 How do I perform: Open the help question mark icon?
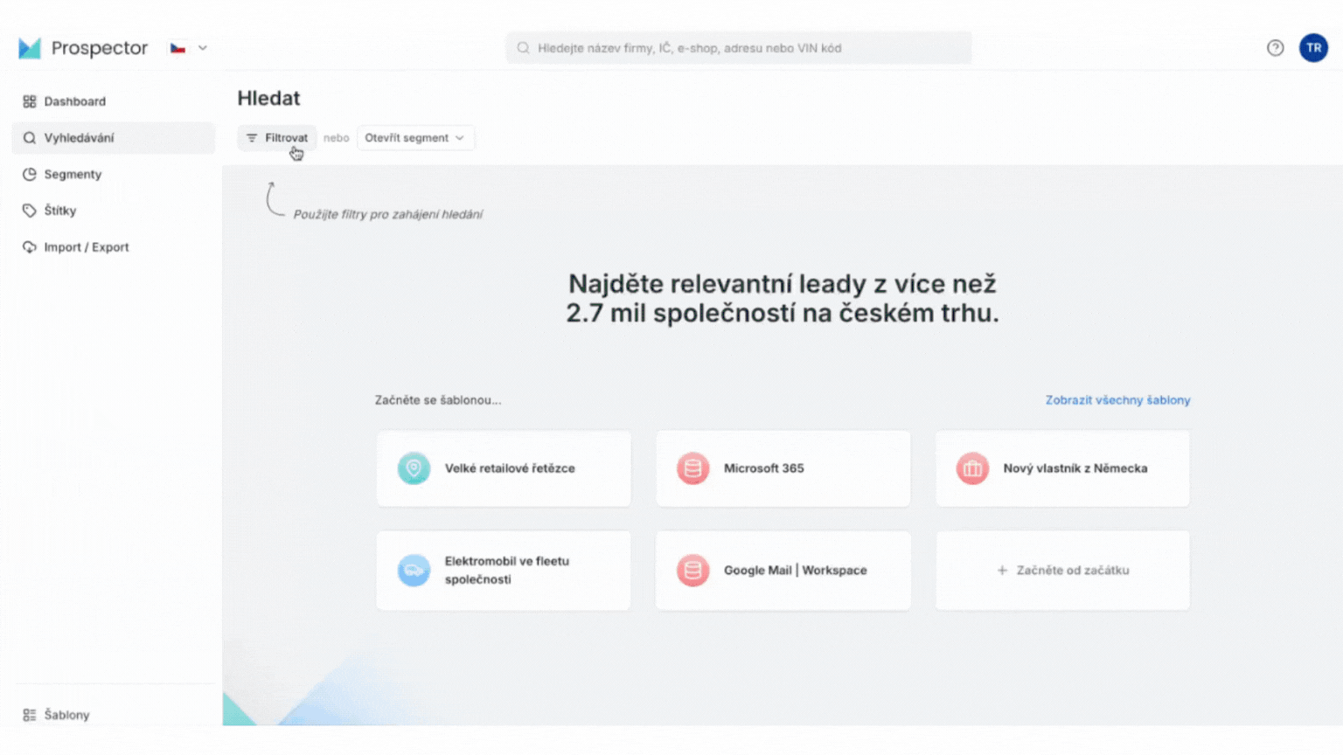1275,48
